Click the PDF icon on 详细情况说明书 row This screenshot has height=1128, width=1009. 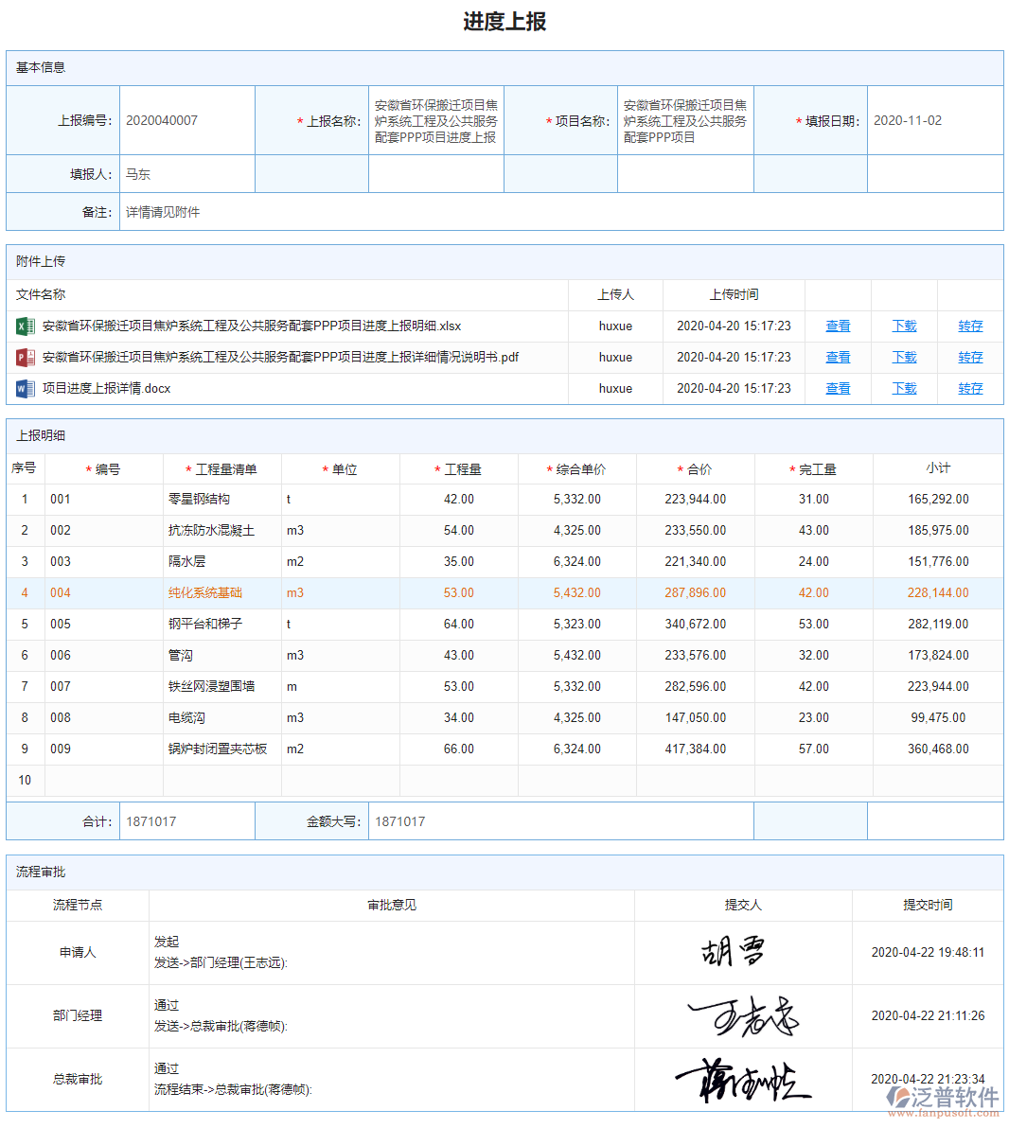click(x=26, y=357)
